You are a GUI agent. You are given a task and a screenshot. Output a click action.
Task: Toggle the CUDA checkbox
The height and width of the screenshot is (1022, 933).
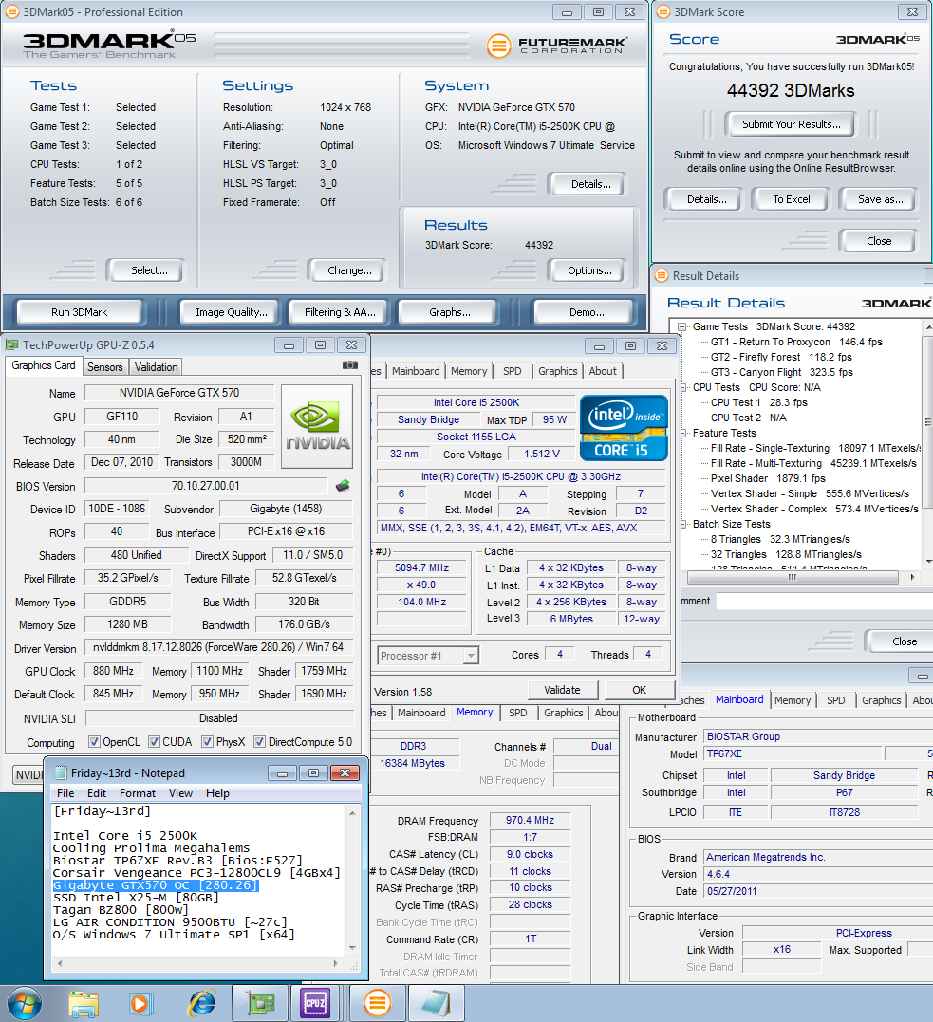pos(155,742)
